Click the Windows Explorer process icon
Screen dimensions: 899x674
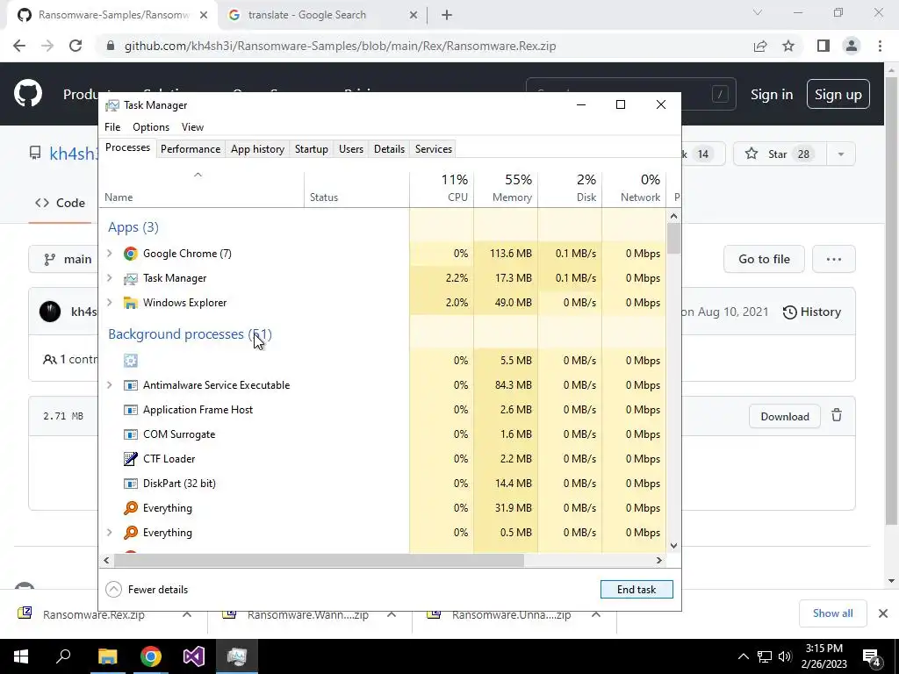click(x=131, y=303)
